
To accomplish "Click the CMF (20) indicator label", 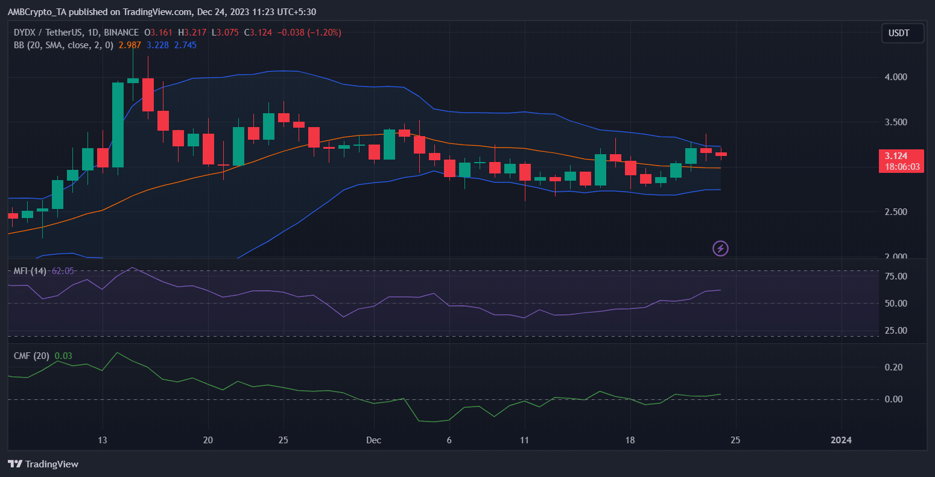I will 31,356.
